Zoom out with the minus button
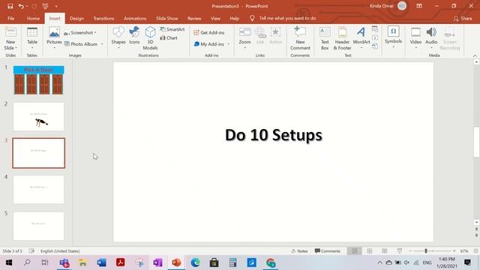 410,251
